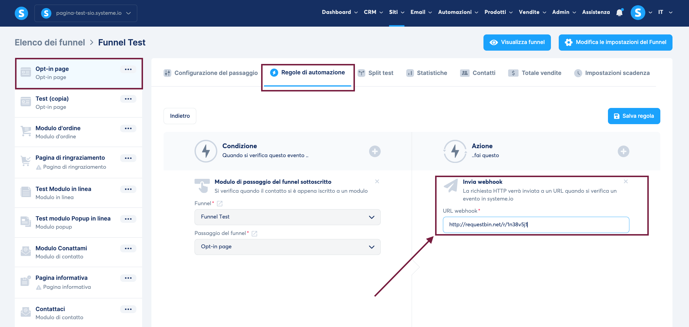The width and height of the screenshot is (689, 327).
Task: Click the plus icon in Azione panel
Action: tap(623, 151)
